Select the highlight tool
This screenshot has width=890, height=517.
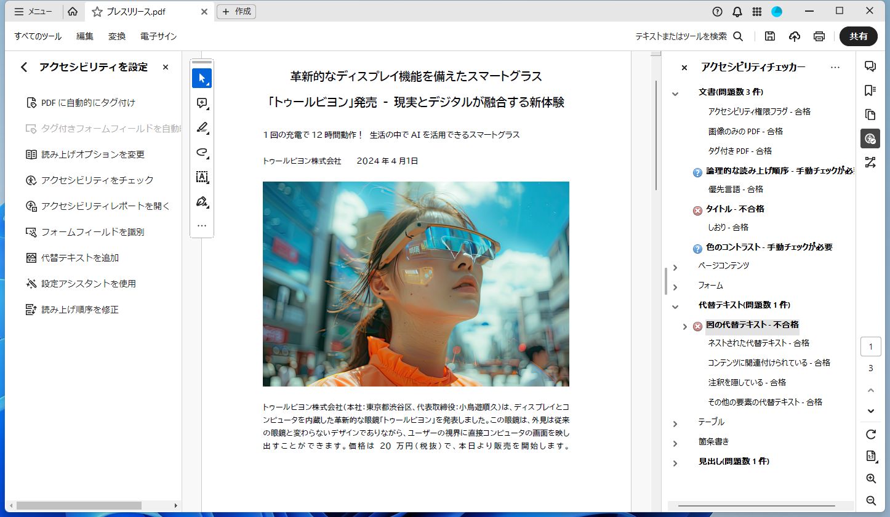[x=202, y=128]
